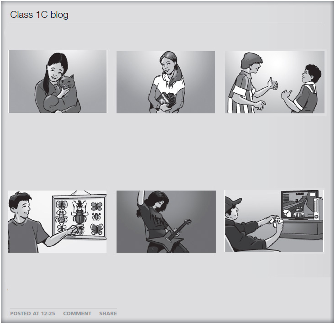Click the taller boy's striped football shirt
335x324 pixels.
point(241,94)
